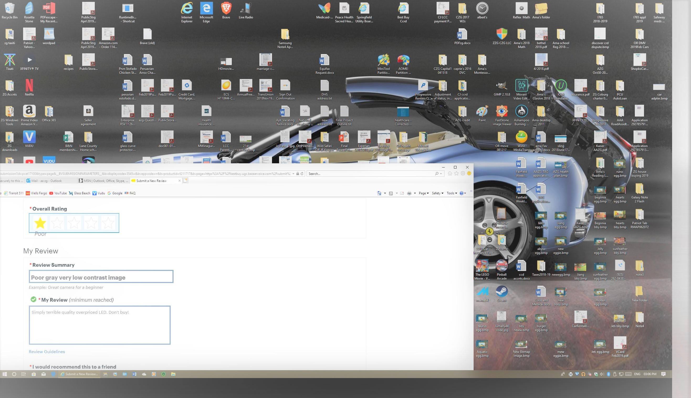Image resolution: width=691 pixels, height=398 pixels.
Task: Select the fifth star in Overall Rating
Action: tap(108, 223)
